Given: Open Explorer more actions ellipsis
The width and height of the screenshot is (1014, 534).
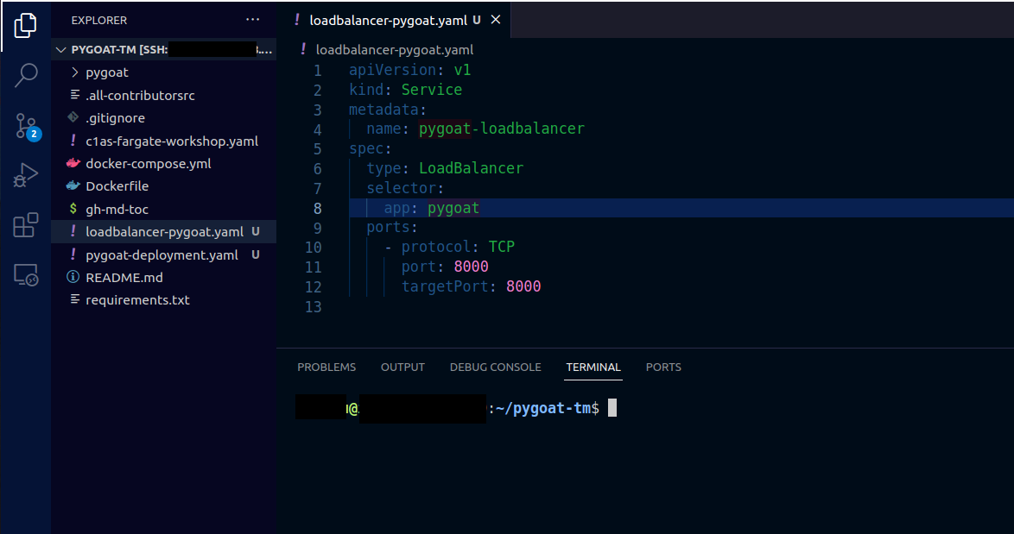Looking at the screenshot, I should pos(253,20).
